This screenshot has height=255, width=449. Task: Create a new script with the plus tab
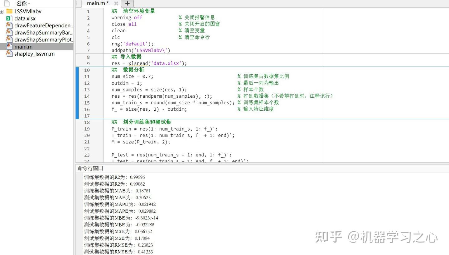127,3
